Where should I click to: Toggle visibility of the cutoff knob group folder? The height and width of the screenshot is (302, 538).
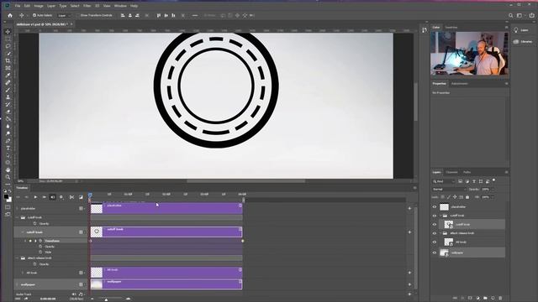click(x=435, y=216)
